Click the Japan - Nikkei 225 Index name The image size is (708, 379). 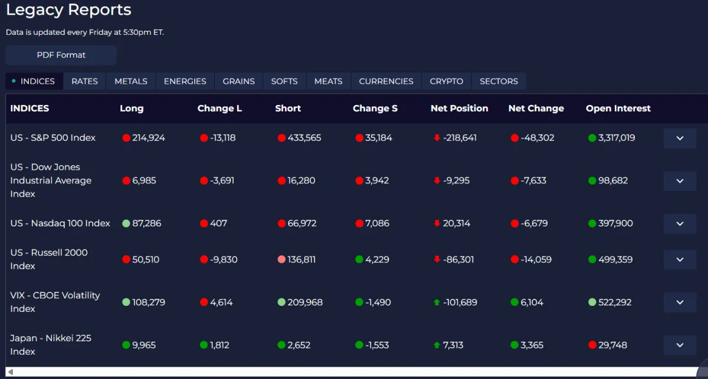[51, 345]
